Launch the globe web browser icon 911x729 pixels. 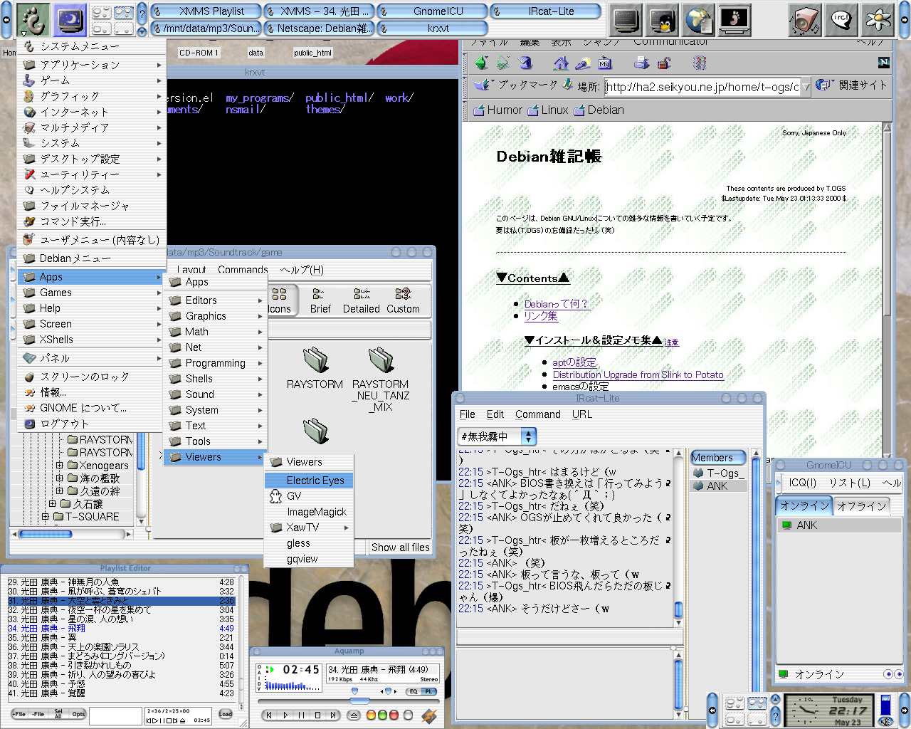click(x=699, y=19)
